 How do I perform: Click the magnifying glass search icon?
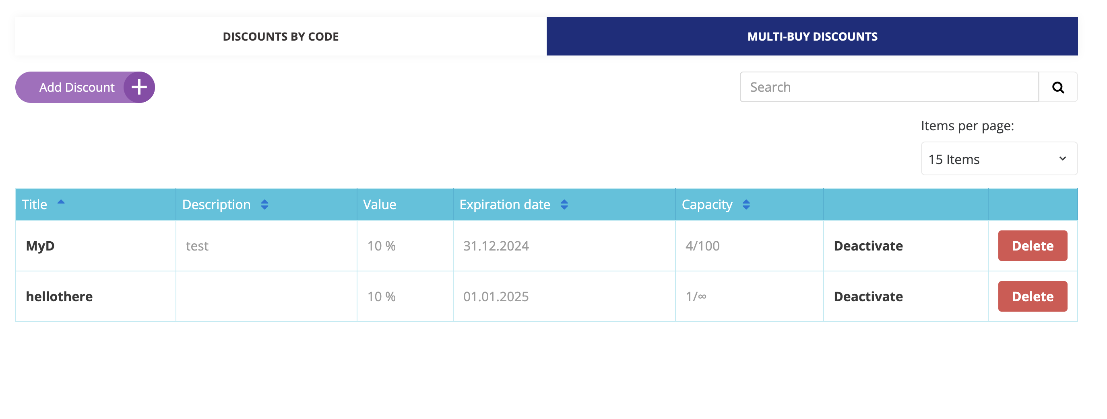point(1057,87)
